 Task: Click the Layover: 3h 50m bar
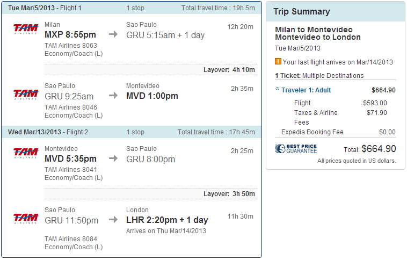229,194
